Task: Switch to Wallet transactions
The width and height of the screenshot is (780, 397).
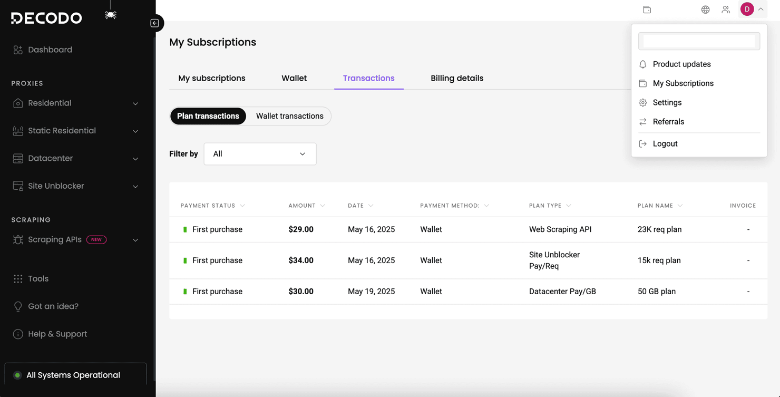Action: 290,116
